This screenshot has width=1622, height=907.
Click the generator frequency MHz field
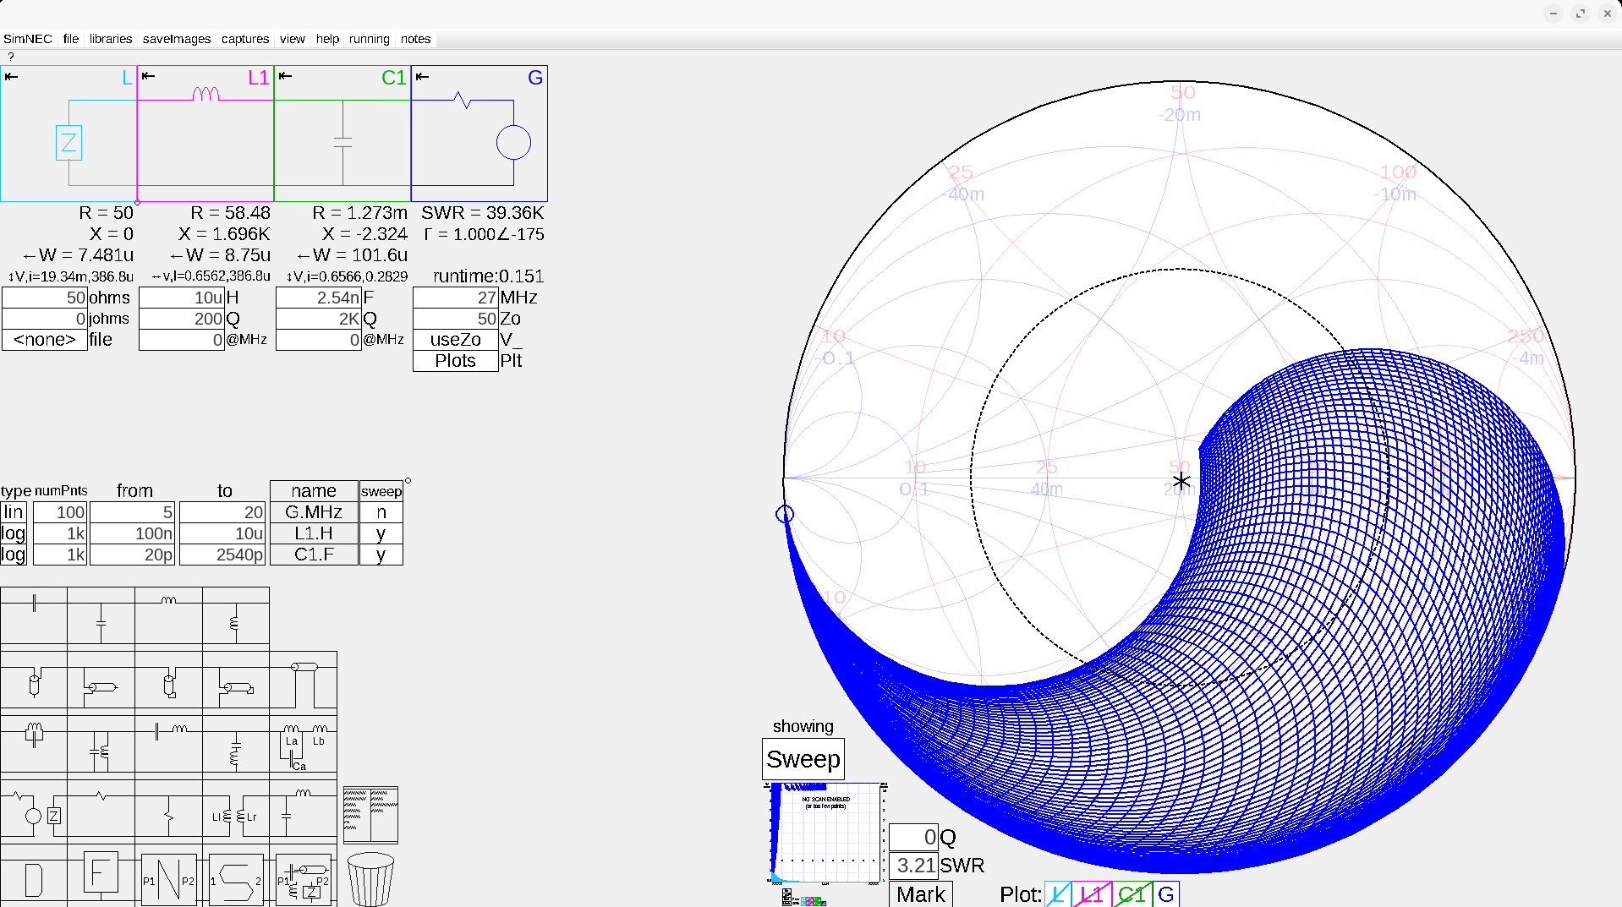click(x=455, y=298)
